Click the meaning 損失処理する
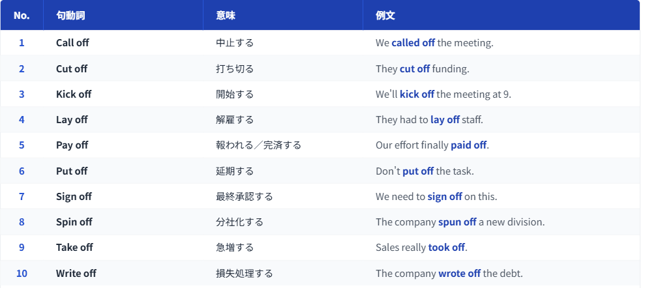This screenshot has width=647, height=288. click(245, 274)
